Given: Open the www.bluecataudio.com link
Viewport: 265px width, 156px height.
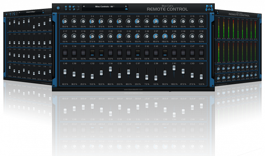Looking at the screenshot, I should click(133, 89).
